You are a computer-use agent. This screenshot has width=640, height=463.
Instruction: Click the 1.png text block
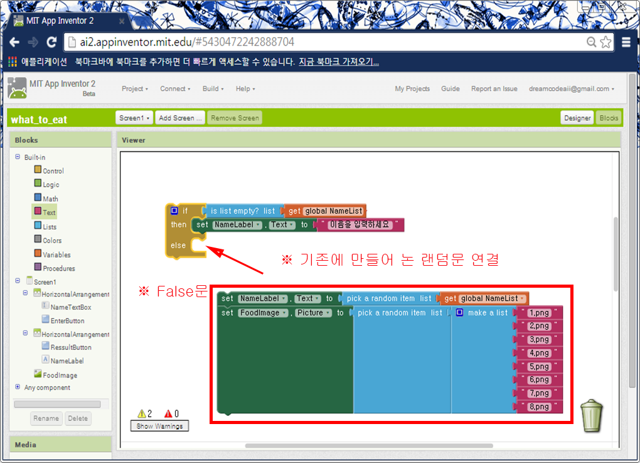539,313
